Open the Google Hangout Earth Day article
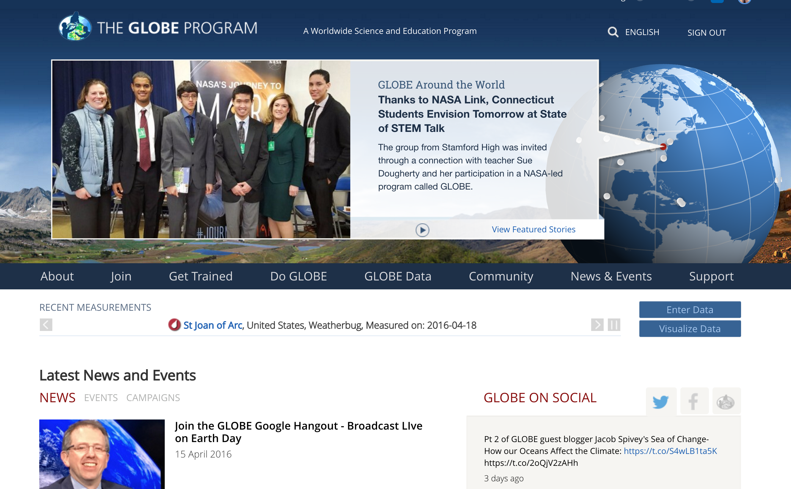The height and width of the screenshot is (489, 791). 298,432
